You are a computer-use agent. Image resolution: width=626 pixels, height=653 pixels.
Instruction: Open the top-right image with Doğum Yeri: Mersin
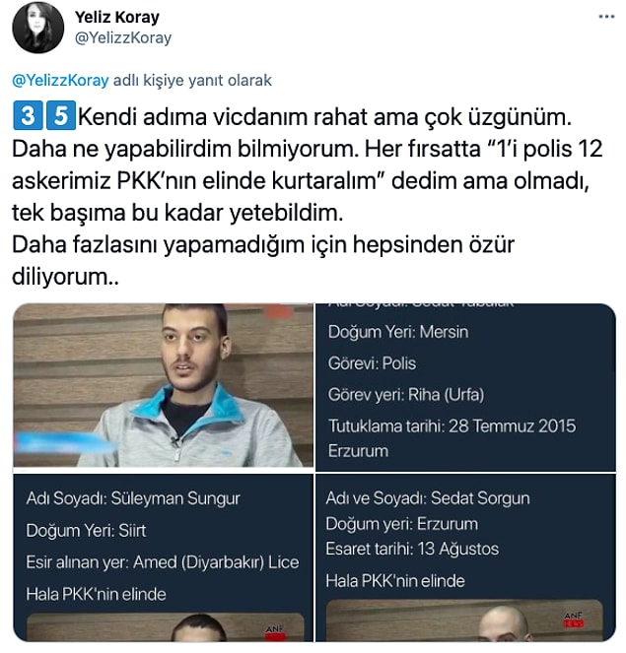point(465,387)
